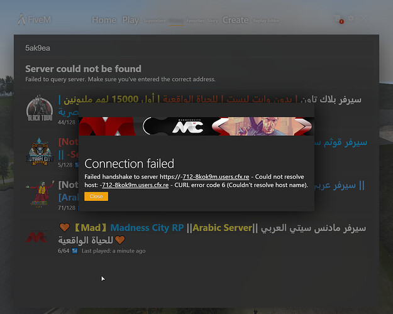The height and width of the screenshot is (314, 393).
Task: Open the settings gear icon
Action: [x=351, y=18]
